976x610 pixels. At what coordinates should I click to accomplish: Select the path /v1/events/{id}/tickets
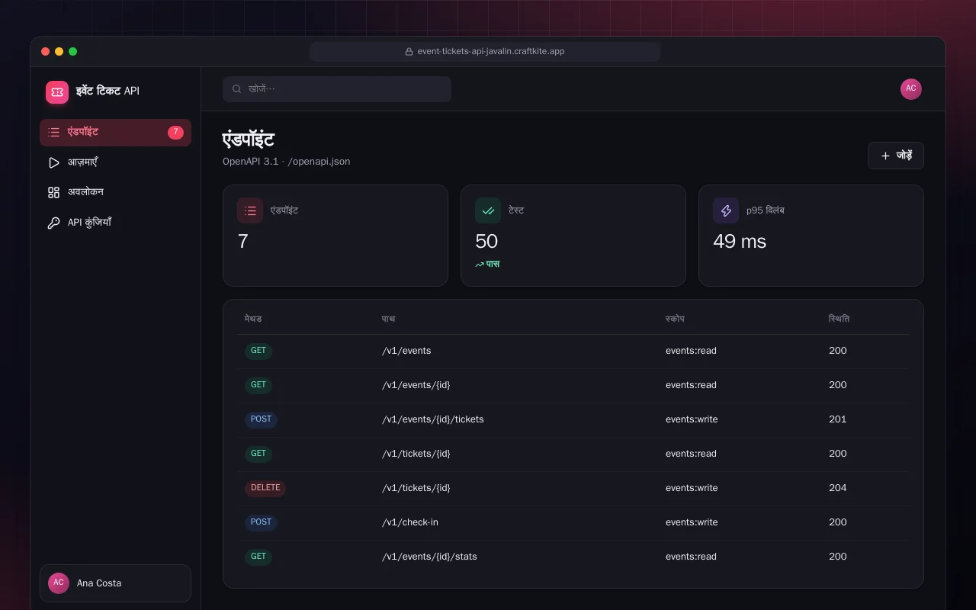pos(433,419)
